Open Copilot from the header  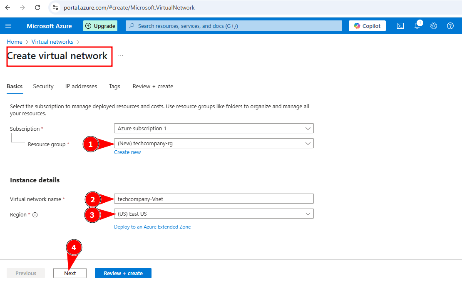(x=367, y=26)
